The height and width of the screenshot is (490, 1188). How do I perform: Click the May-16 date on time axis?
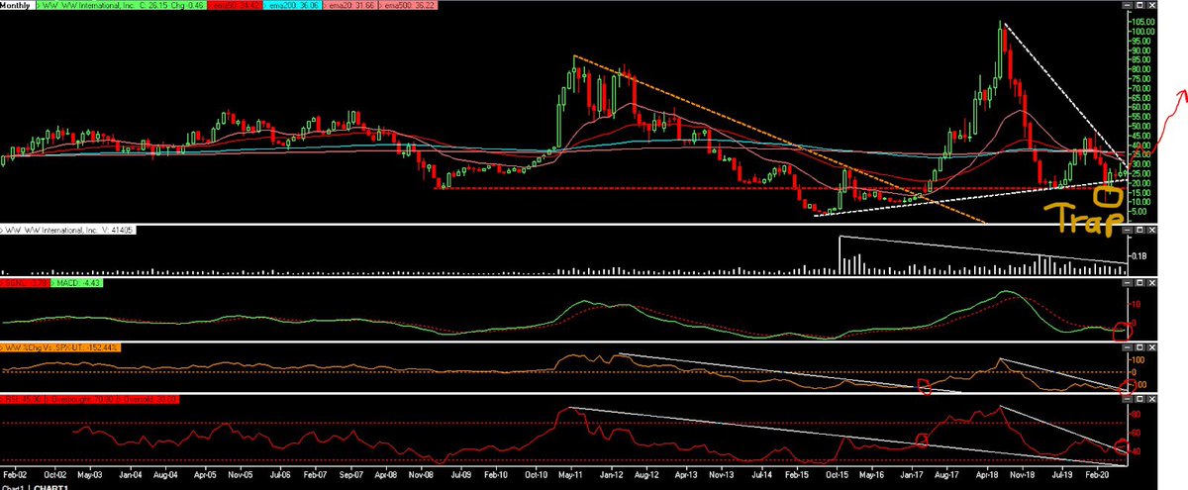872,476
